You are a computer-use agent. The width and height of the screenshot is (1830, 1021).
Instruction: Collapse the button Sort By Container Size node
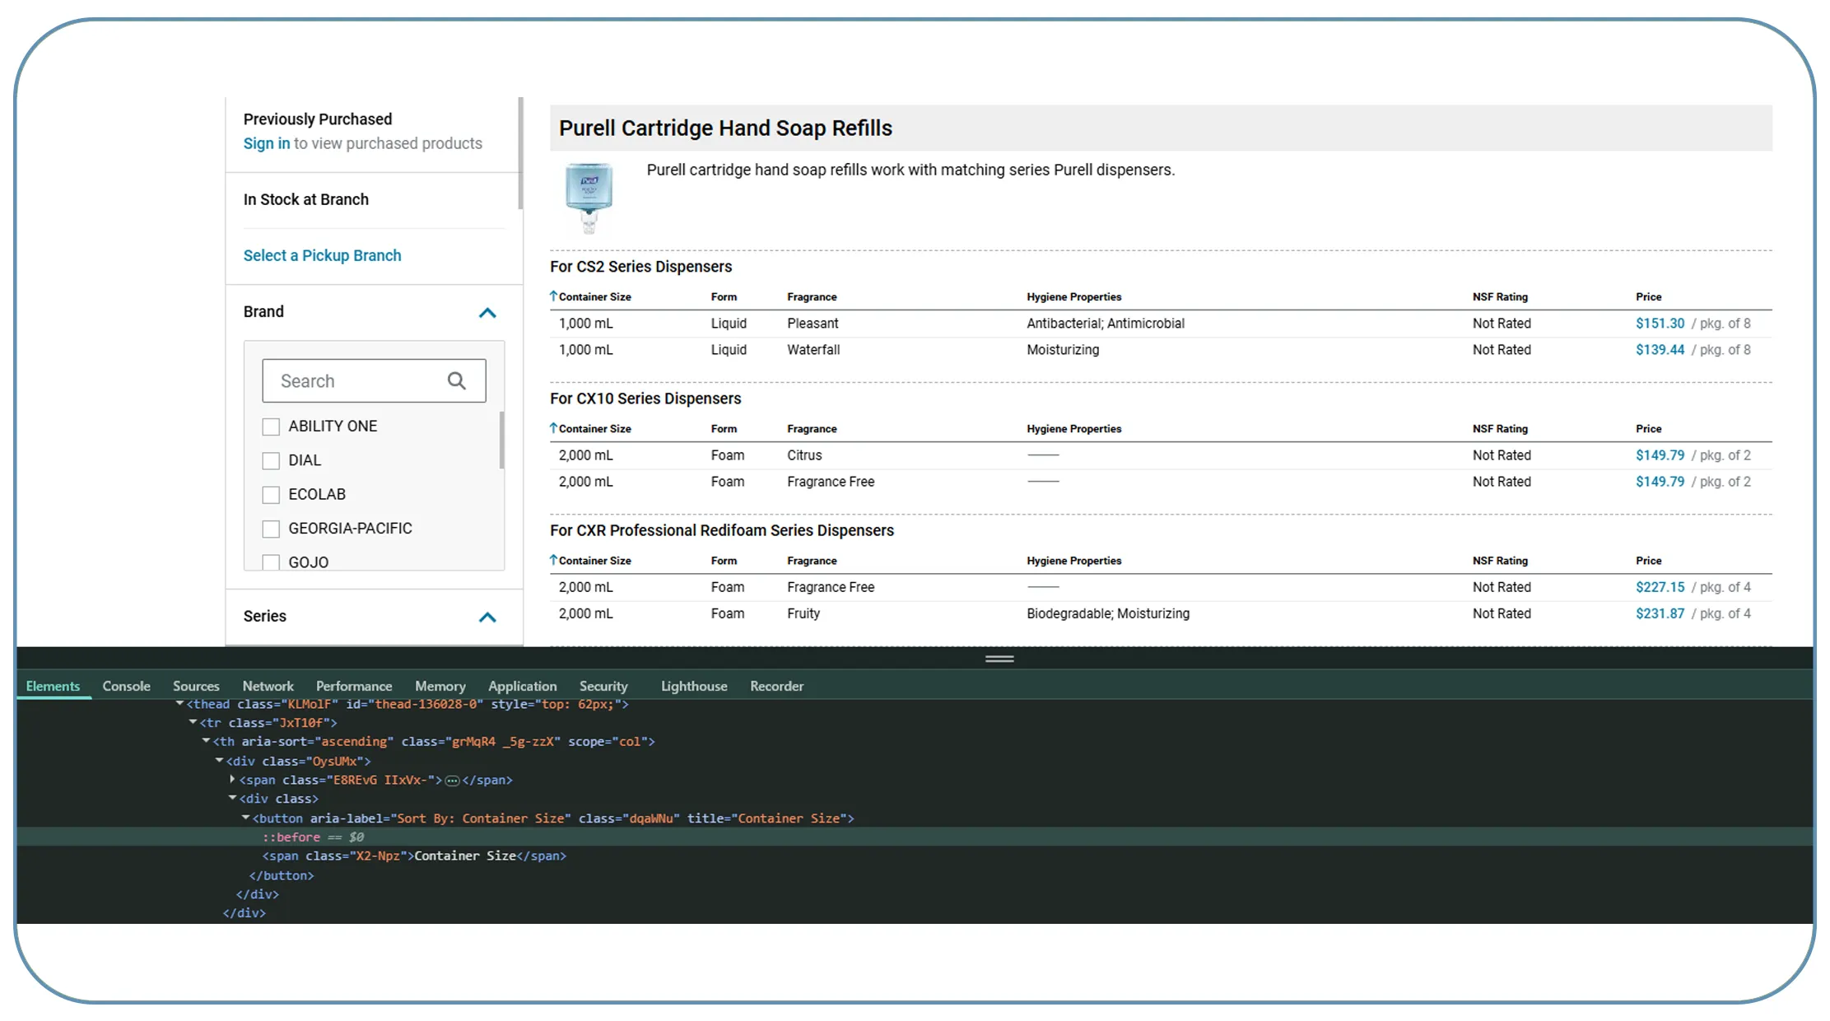pyautogui.click(x=245, y=818)
